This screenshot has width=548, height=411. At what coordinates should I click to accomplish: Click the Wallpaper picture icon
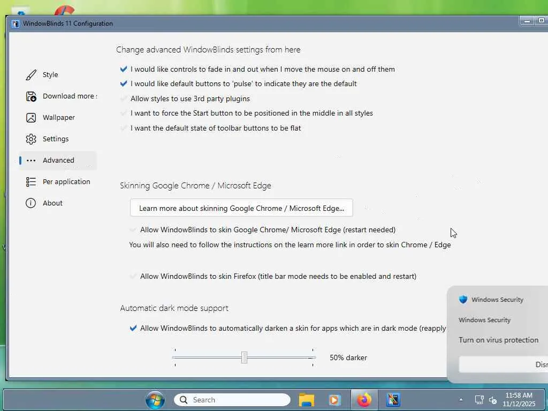point(31,117)
